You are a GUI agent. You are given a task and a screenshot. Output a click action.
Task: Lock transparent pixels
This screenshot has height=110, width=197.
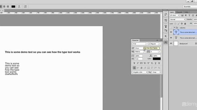point(175,24)
